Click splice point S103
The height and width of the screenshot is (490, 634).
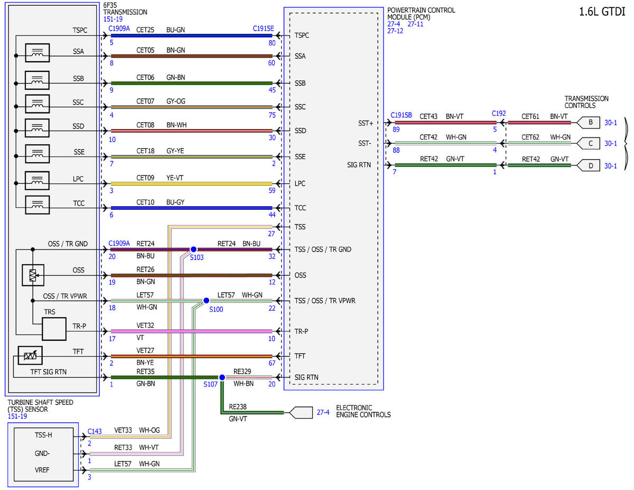[193, 249]
